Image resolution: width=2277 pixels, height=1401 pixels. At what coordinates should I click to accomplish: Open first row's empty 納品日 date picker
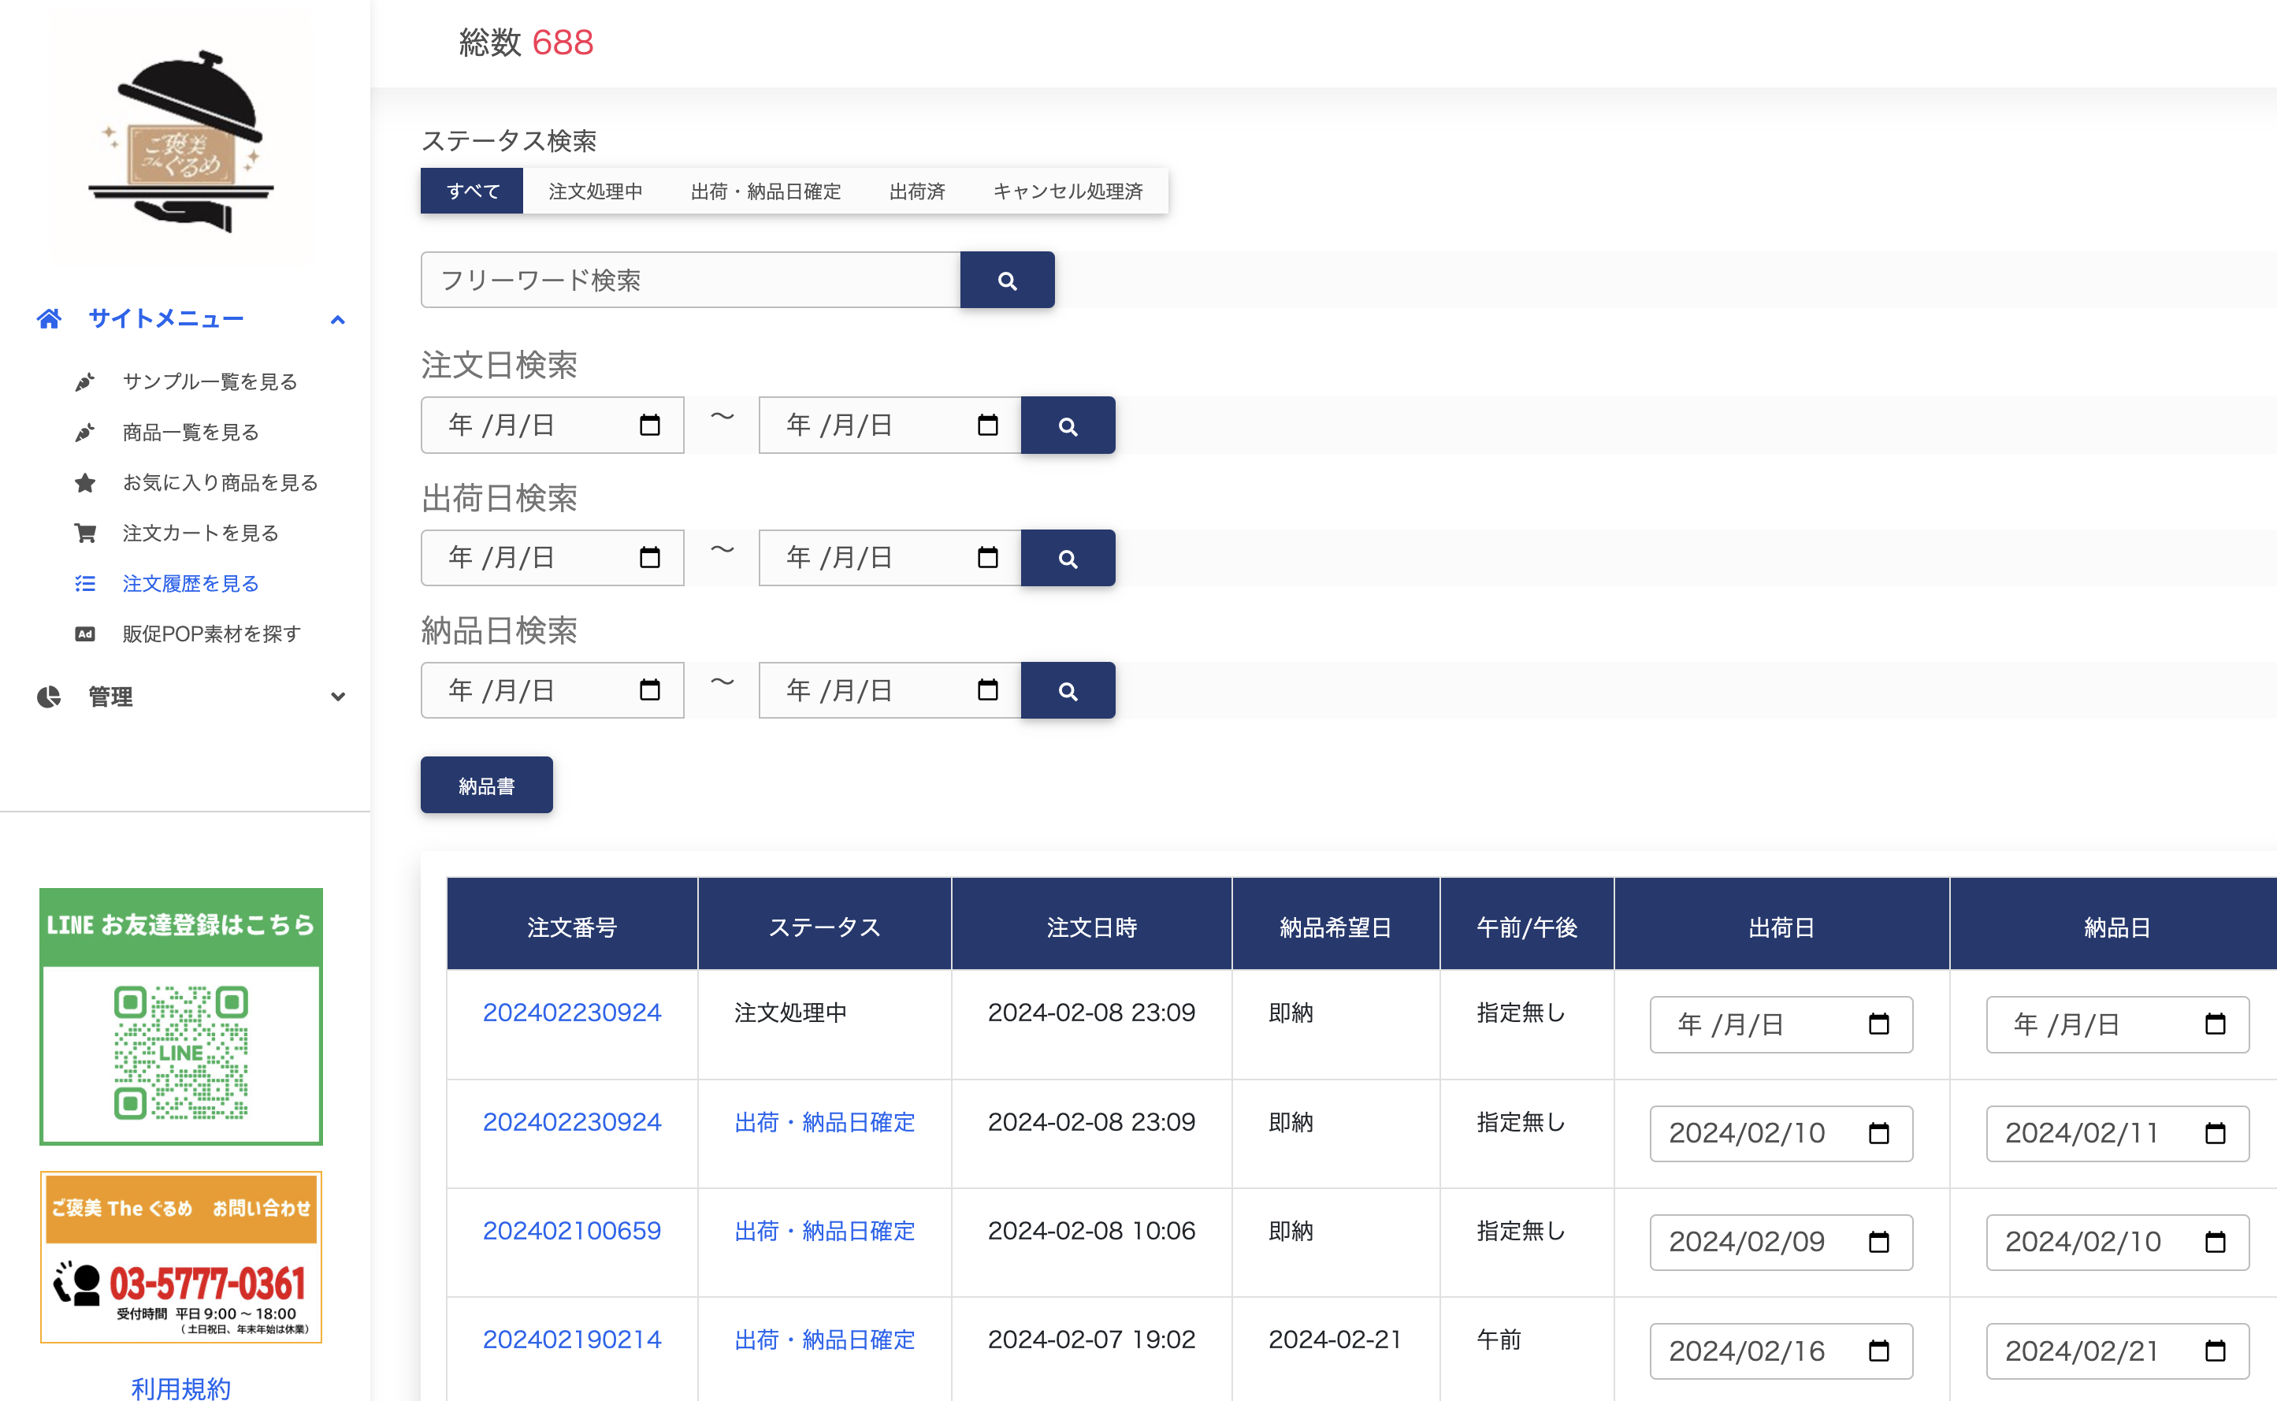tap(2214, 1024)
